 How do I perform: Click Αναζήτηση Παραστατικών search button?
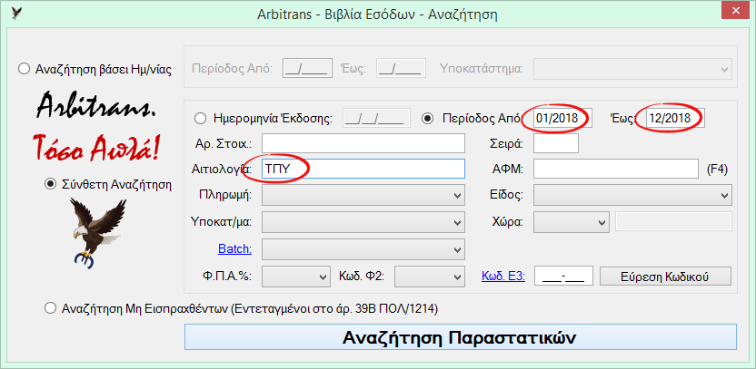[x=461, y=336]
